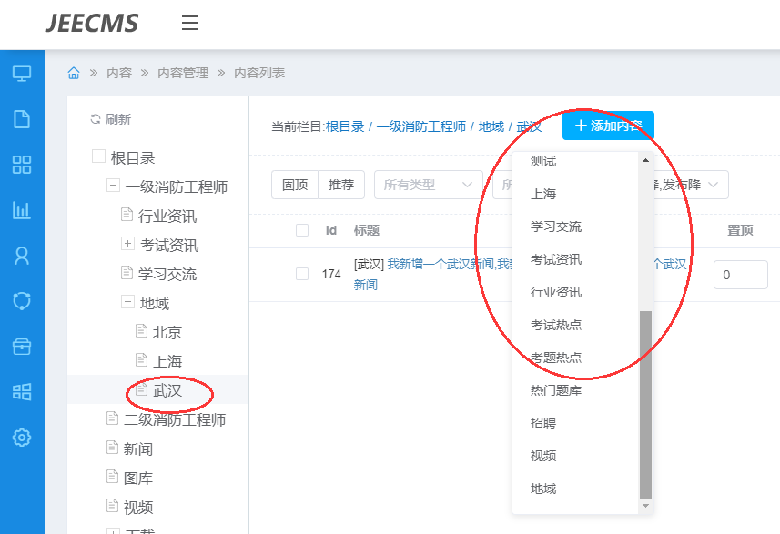The width and height of the screenshot is (780, 534).
Task: Click the 固顶 filter button
Action: (x=295, y=185)
